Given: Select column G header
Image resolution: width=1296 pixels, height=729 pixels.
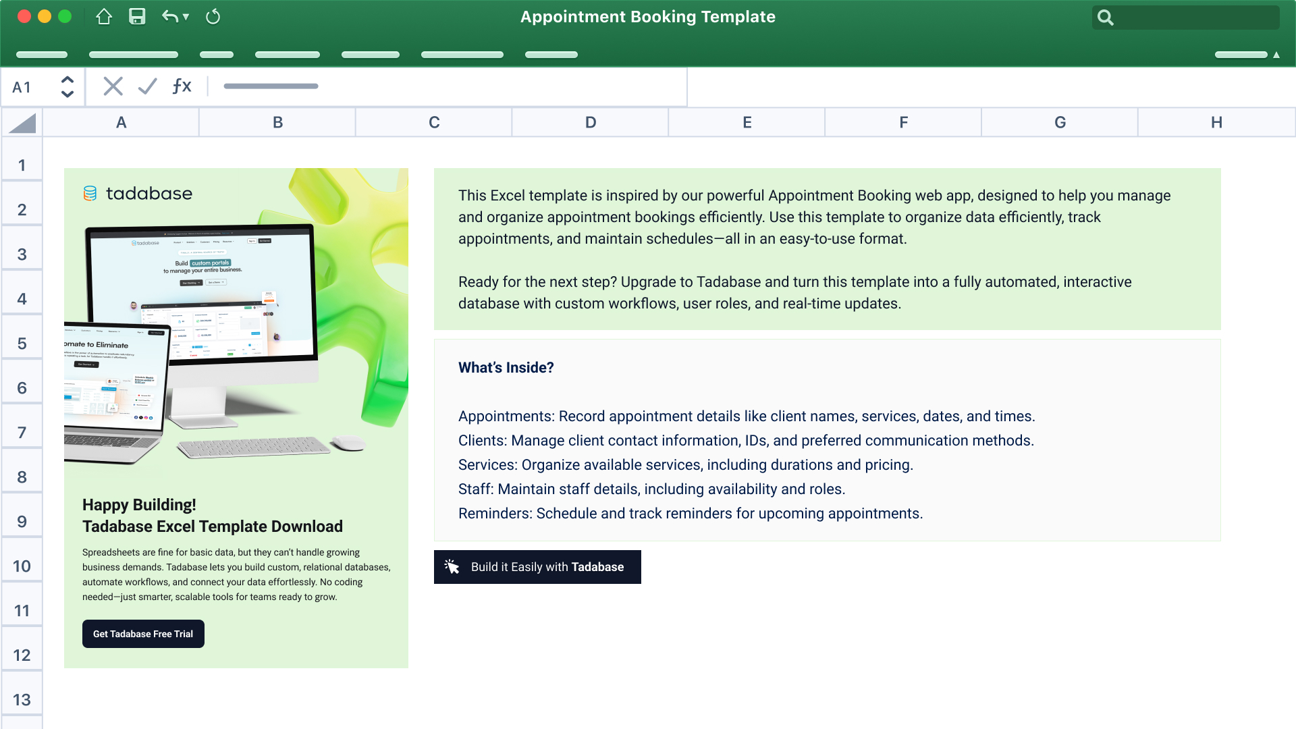Looking at the screenshot, I should tap(1060, 122).
